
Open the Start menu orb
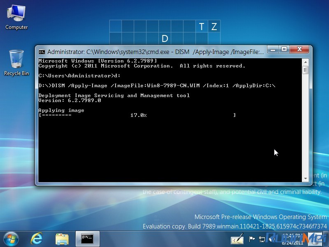(x=11, y=239)
